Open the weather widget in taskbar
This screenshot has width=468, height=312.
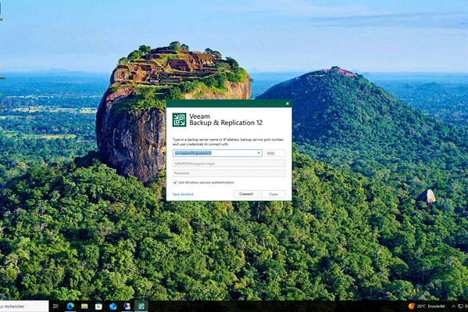(x=427, y=307)
